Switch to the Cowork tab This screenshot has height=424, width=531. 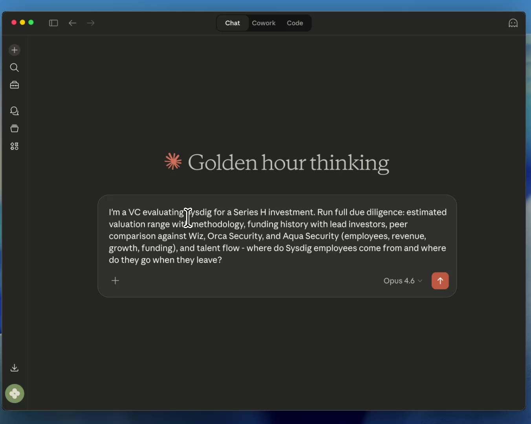click(x=264, y=23)
